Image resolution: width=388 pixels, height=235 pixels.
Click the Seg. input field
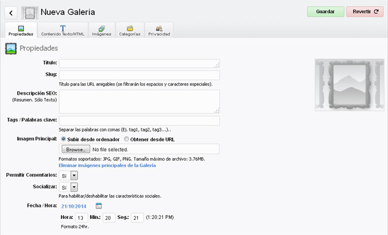tap(137, 218)
